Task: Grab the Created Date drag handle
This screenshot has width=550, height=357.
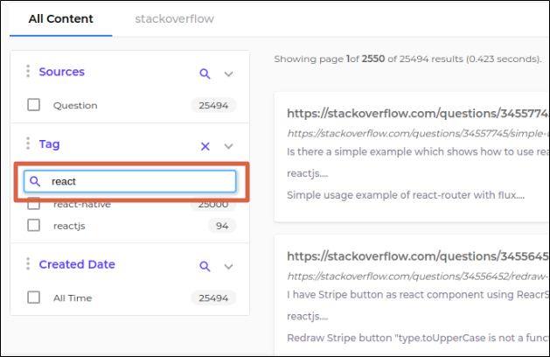Action: pos(28,264)
